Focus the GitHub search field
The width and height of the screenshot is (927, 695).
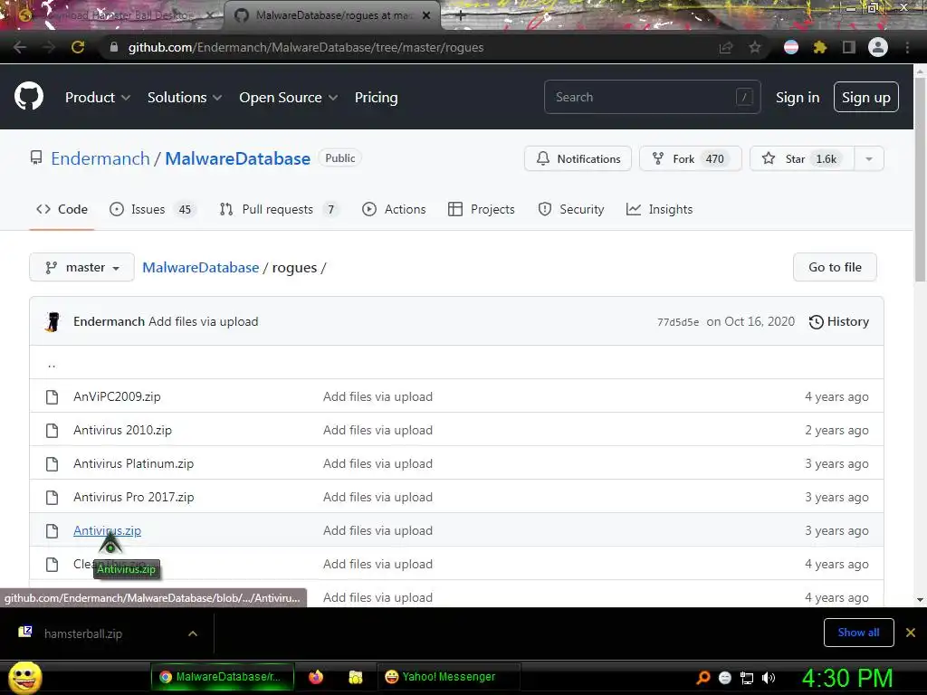click(652, 97)
